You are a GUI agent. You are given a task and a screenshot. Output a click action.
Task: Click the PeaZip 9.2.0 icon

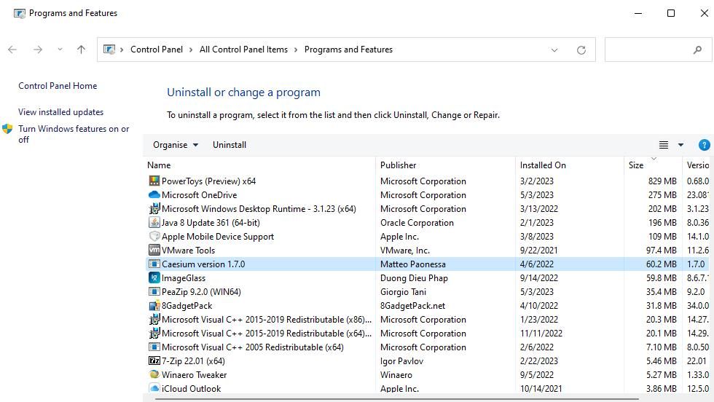tap(154, 292)
